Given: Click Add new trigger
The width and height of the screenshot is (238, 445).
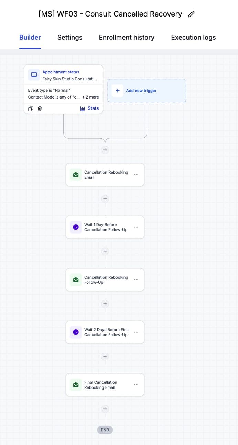Looking at the screenshot, I should tap(147, 91).
